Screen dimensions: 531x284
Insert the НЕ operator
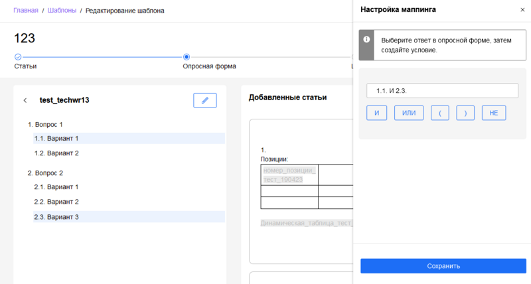(x=493, y=113)
